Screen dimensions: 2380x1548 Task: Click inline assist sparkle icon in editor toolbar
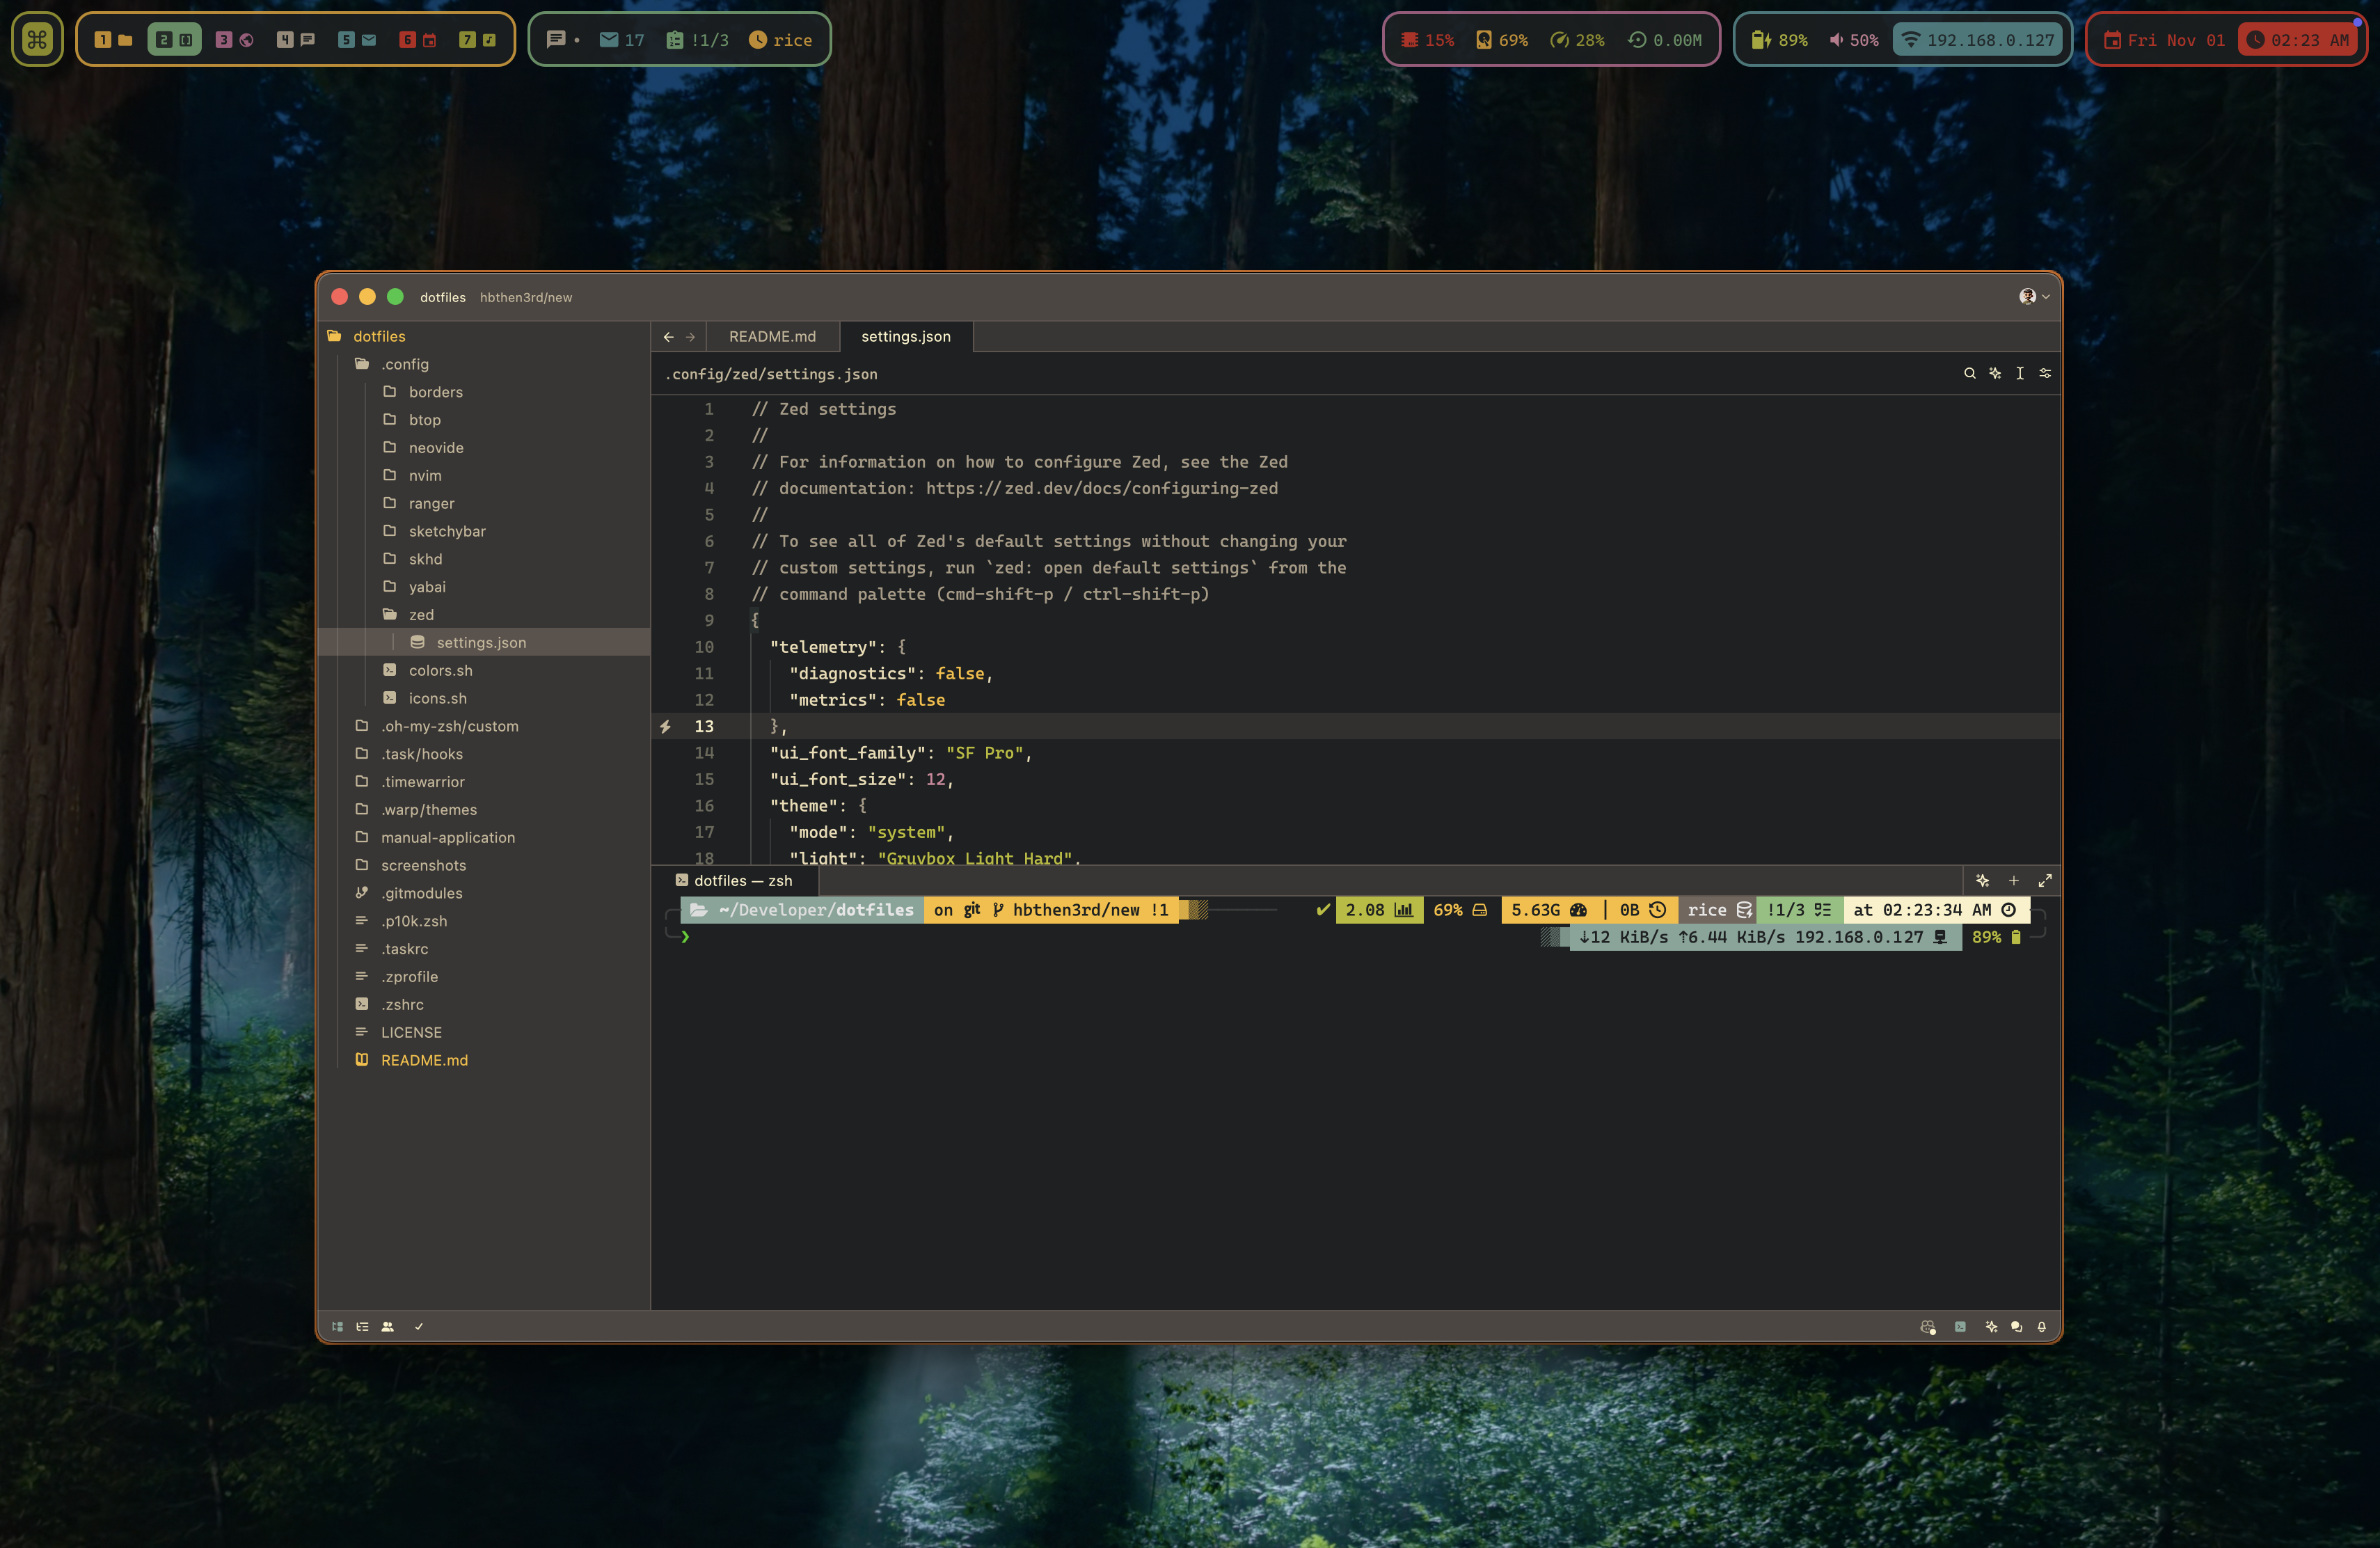pyautogui.click(x=1995, y=373)
